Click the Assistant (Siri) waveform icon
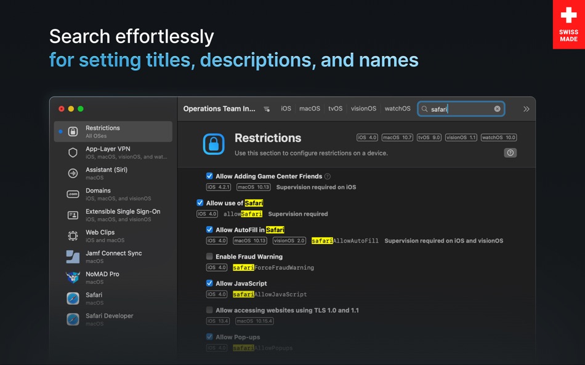The image size is (585, 365). [73, 173]
